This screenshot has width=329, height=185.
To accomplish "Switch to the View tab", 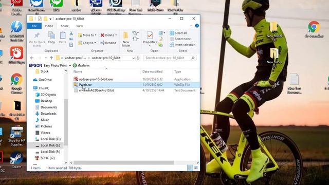I will [x=79, y=26].
